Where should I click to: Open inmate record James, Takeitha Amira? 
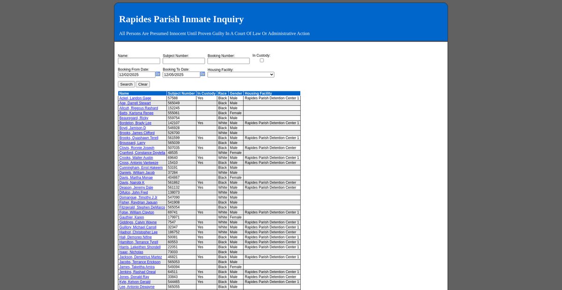coord(138,267)
